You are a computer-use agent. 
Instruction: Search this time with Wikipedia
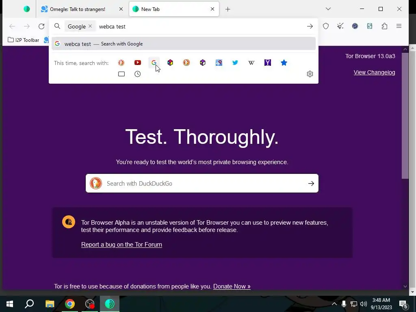(x=251, y=63)
